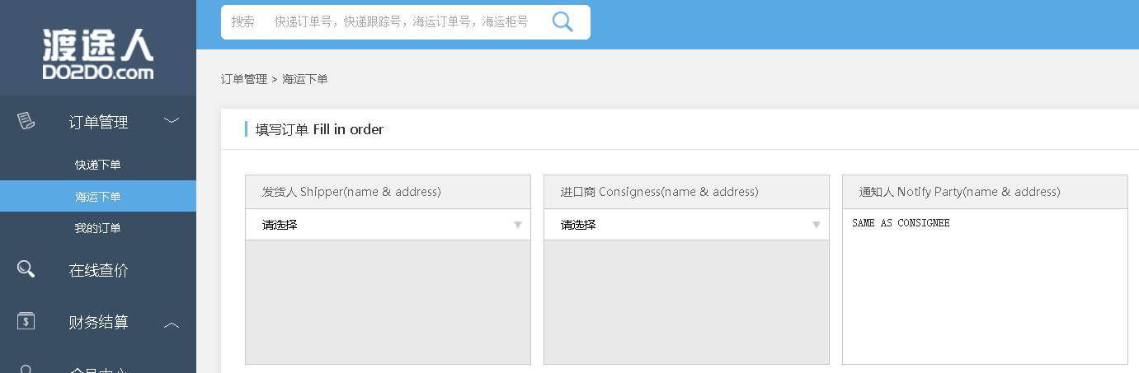Click the gray Shipper address box
This screenshot has height=373, width=1139.
coord(388,301)
